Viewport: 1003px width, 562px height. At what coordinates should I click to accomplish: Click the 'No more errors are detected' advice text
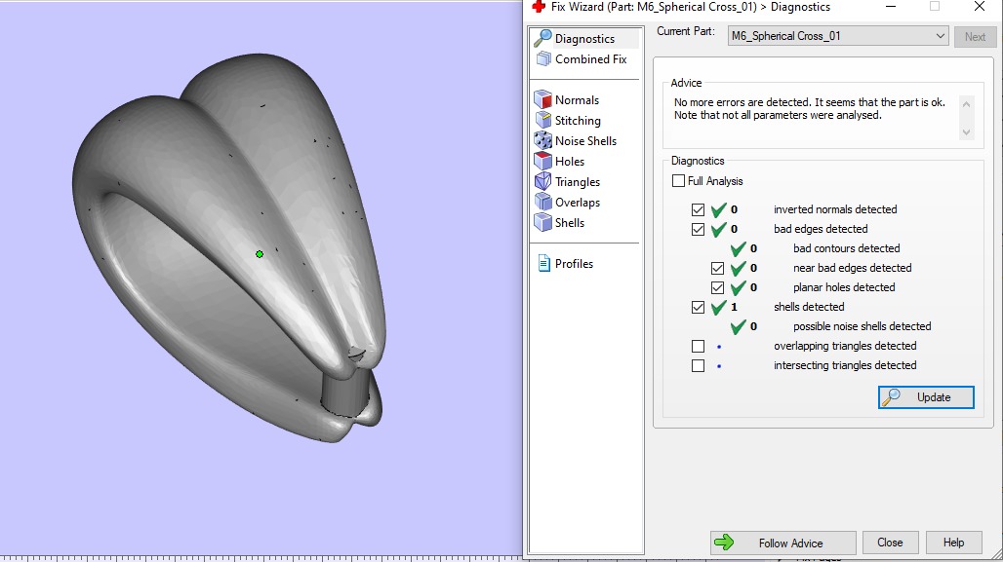pyautogui.click(x=809, y=108)
